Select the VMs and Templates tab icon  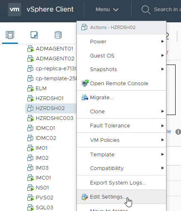coord(34,35)
